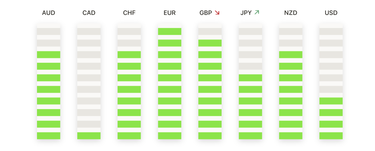
Task: Click the top green bar in NZD column
Action: coord(290,55)
